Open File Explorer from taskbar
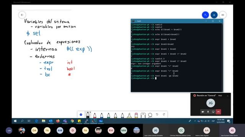245x137 pixels. click(43, 121)
